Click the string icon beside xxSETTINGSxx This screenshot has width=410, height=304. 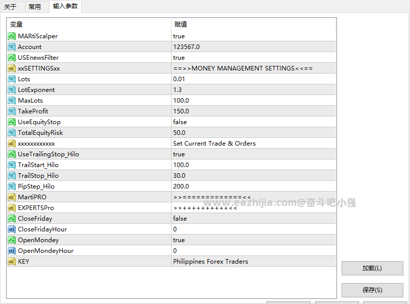tap(12, 68)
